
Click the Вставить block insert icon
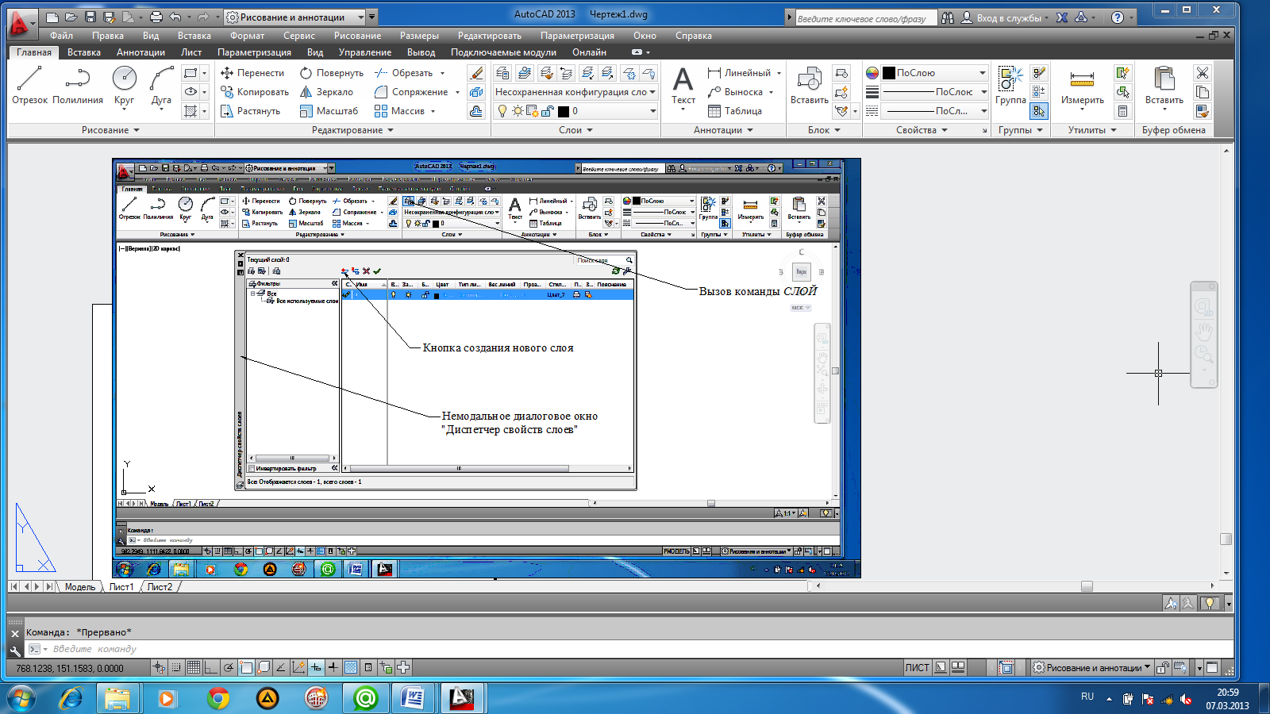810,86
